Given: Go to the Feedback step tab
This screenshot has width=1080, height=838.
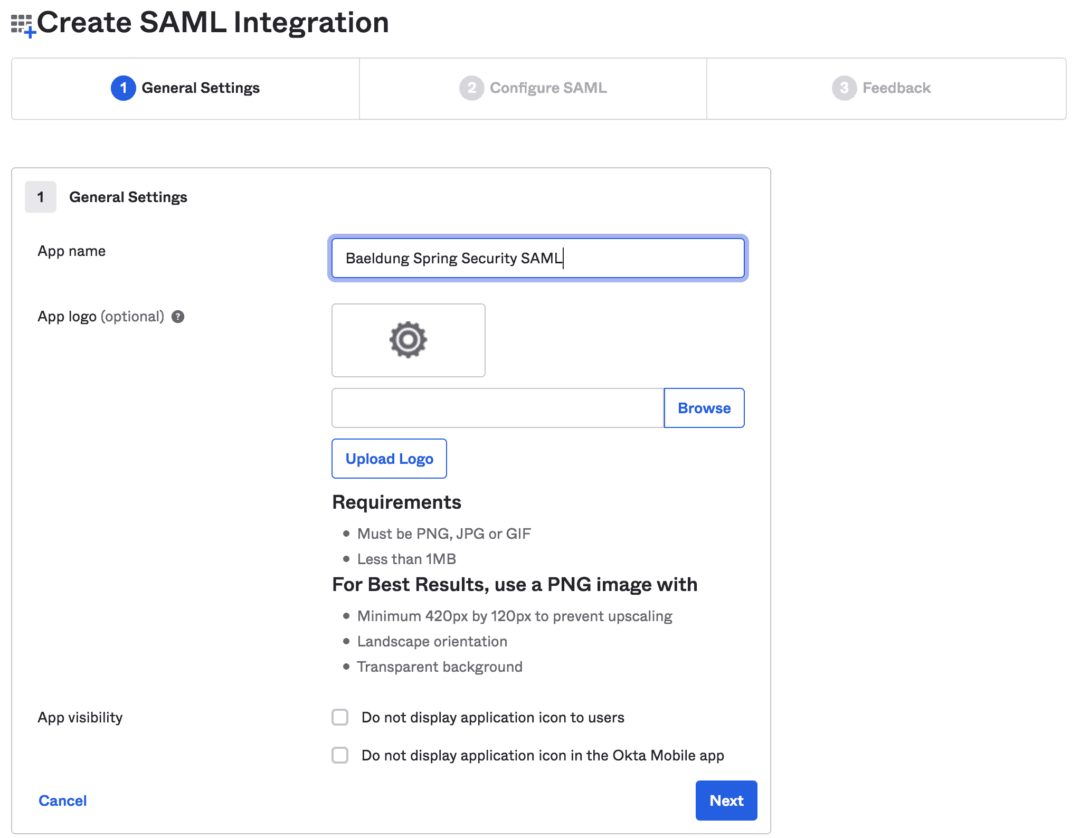Looking at the screenshot, I should pos(896,88).
